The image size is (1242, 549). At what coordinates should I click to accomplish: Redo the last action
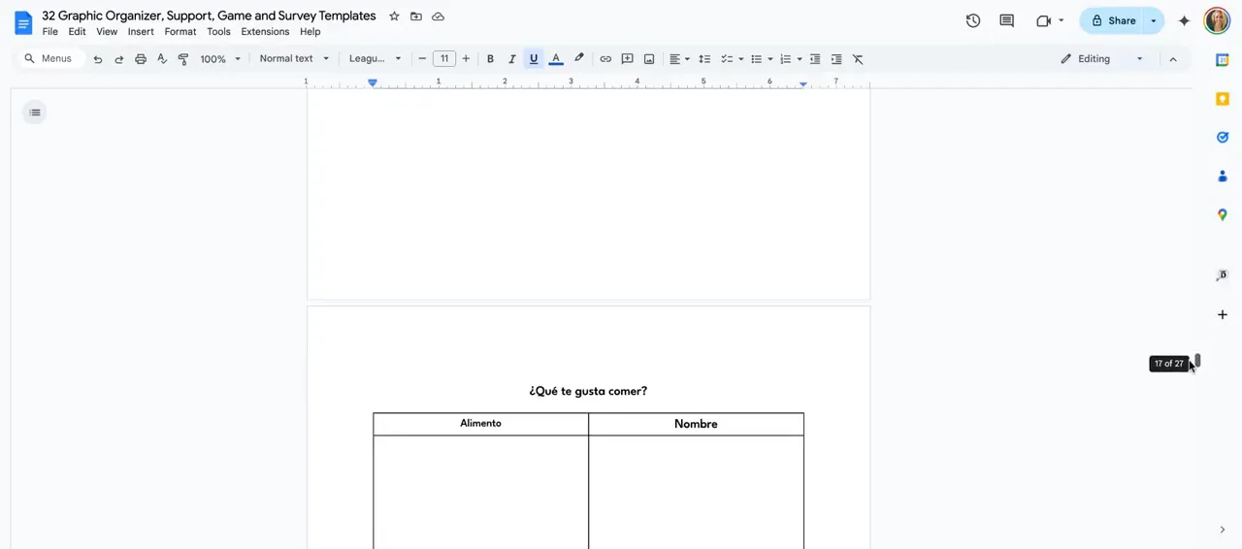(119, 59)
